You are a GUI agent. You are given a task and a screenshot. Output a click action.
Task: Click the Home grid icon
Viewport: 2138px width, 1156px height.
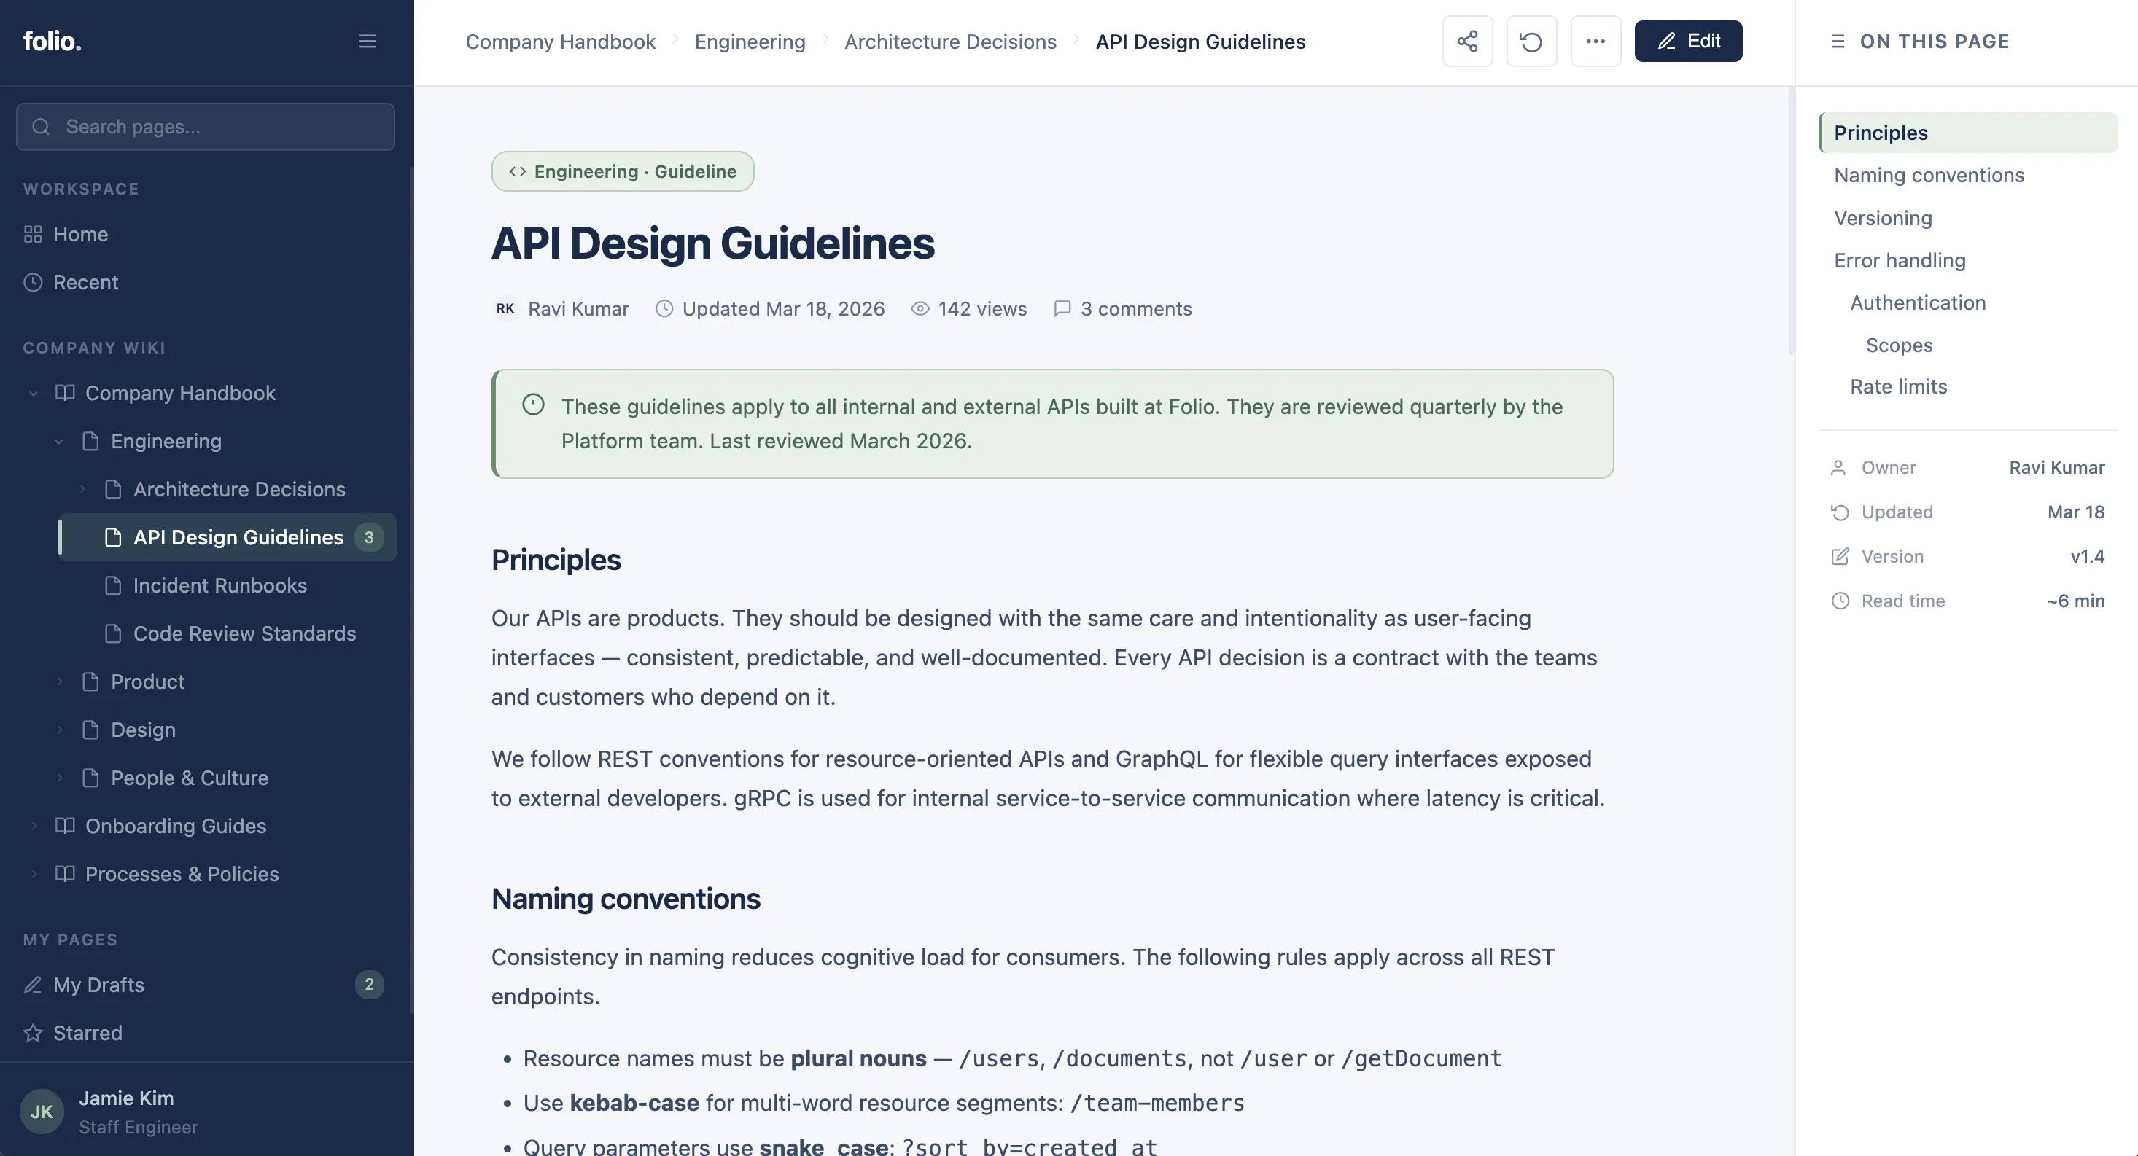tap(34, 235)
